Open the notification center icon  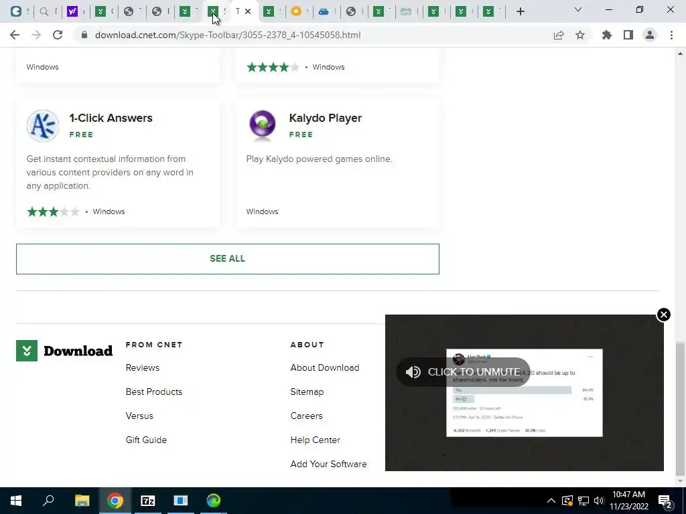pyautogui.click(x=665, y=501)
